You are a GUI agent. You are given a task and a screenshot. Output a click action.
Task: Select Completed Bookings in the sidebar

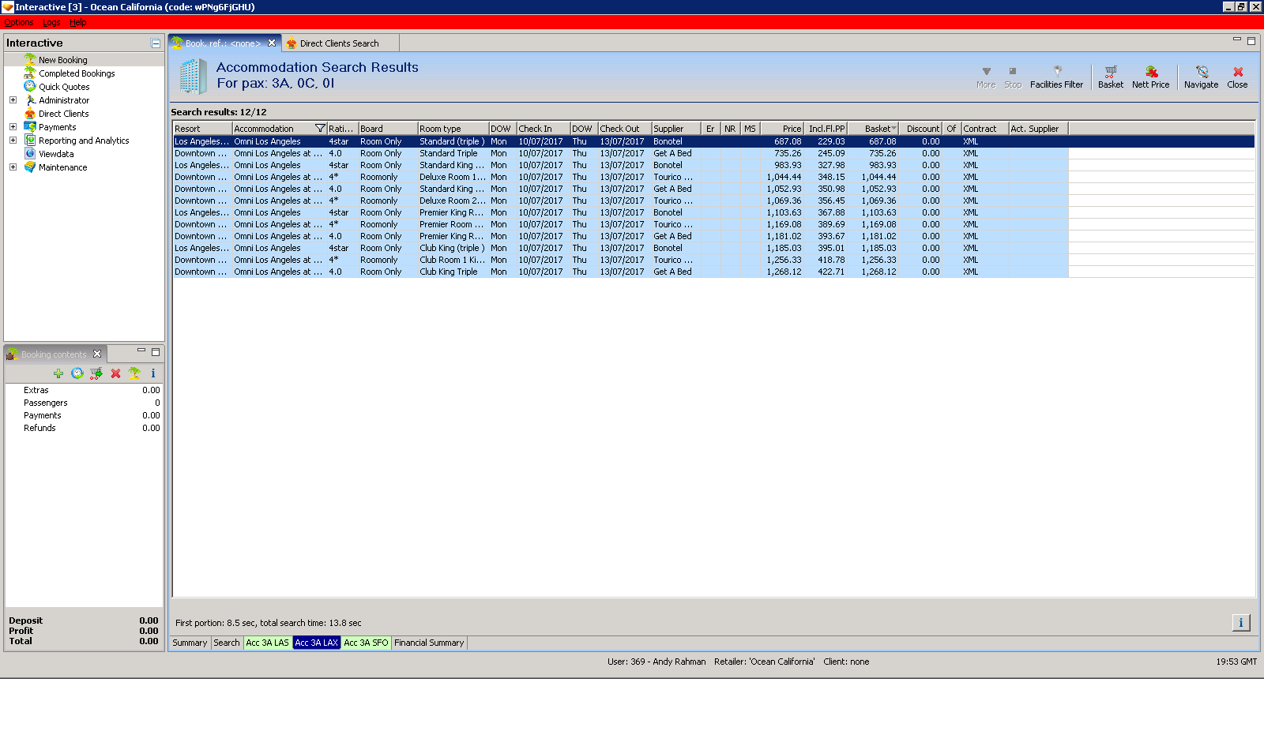(x=77, y=73)
